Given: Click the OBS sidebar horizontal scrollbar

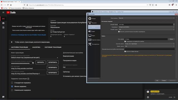Looking at the screenshot, I should 94,78.
